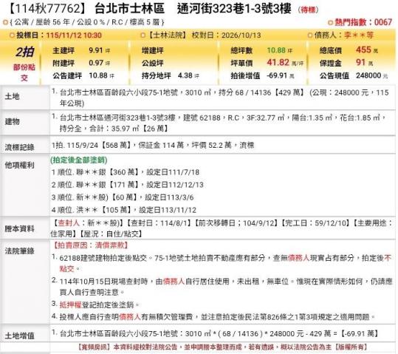The image size is (398, 354).
Task: Click the 建物 row header
Action: [12, 121]
